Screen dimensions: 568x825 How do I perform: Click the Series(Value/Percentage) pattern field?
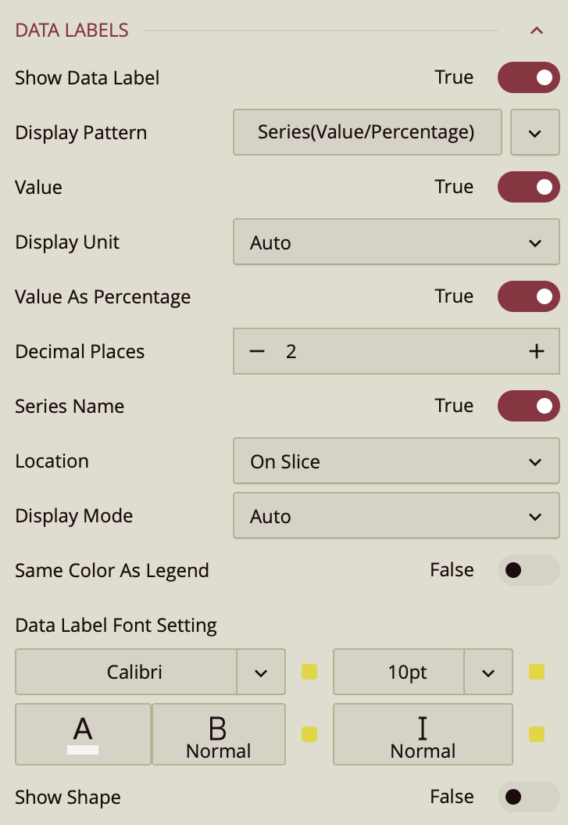coord(366,132)
